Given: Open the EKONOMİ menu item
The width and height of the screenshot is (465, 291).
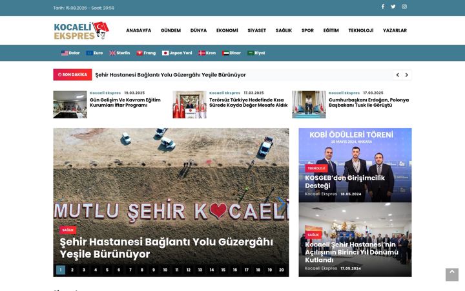Looking at the screenshot, I should pyautogui.click(x=227, y=30).
